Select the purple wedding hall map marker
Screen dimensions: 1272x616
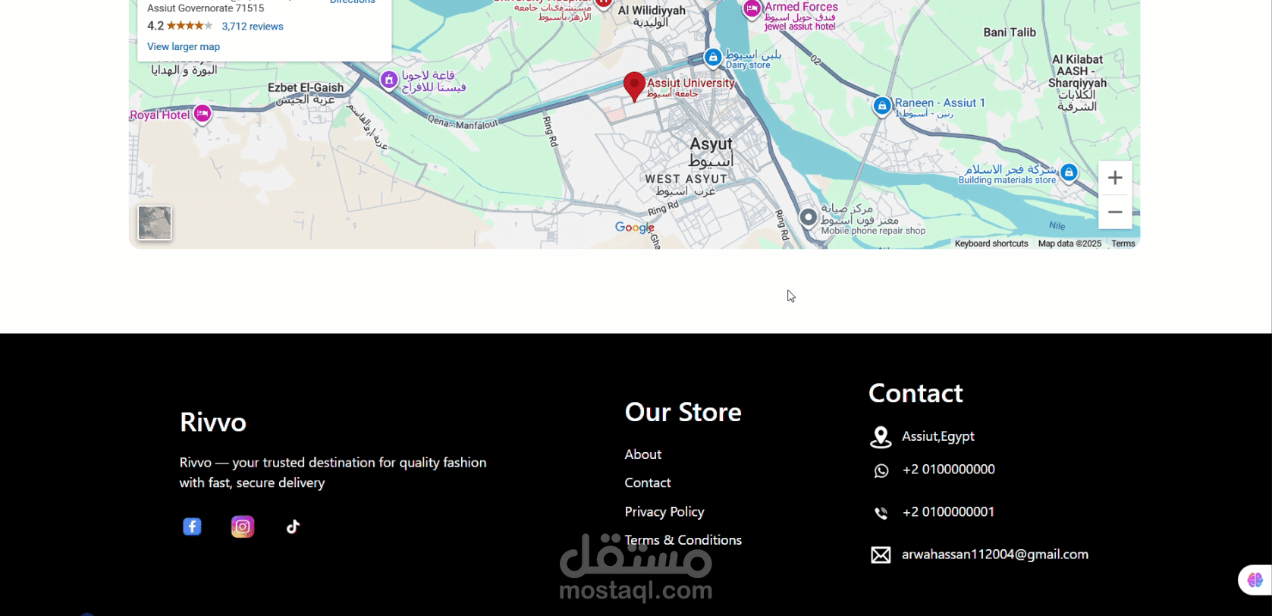pos(389,79)
